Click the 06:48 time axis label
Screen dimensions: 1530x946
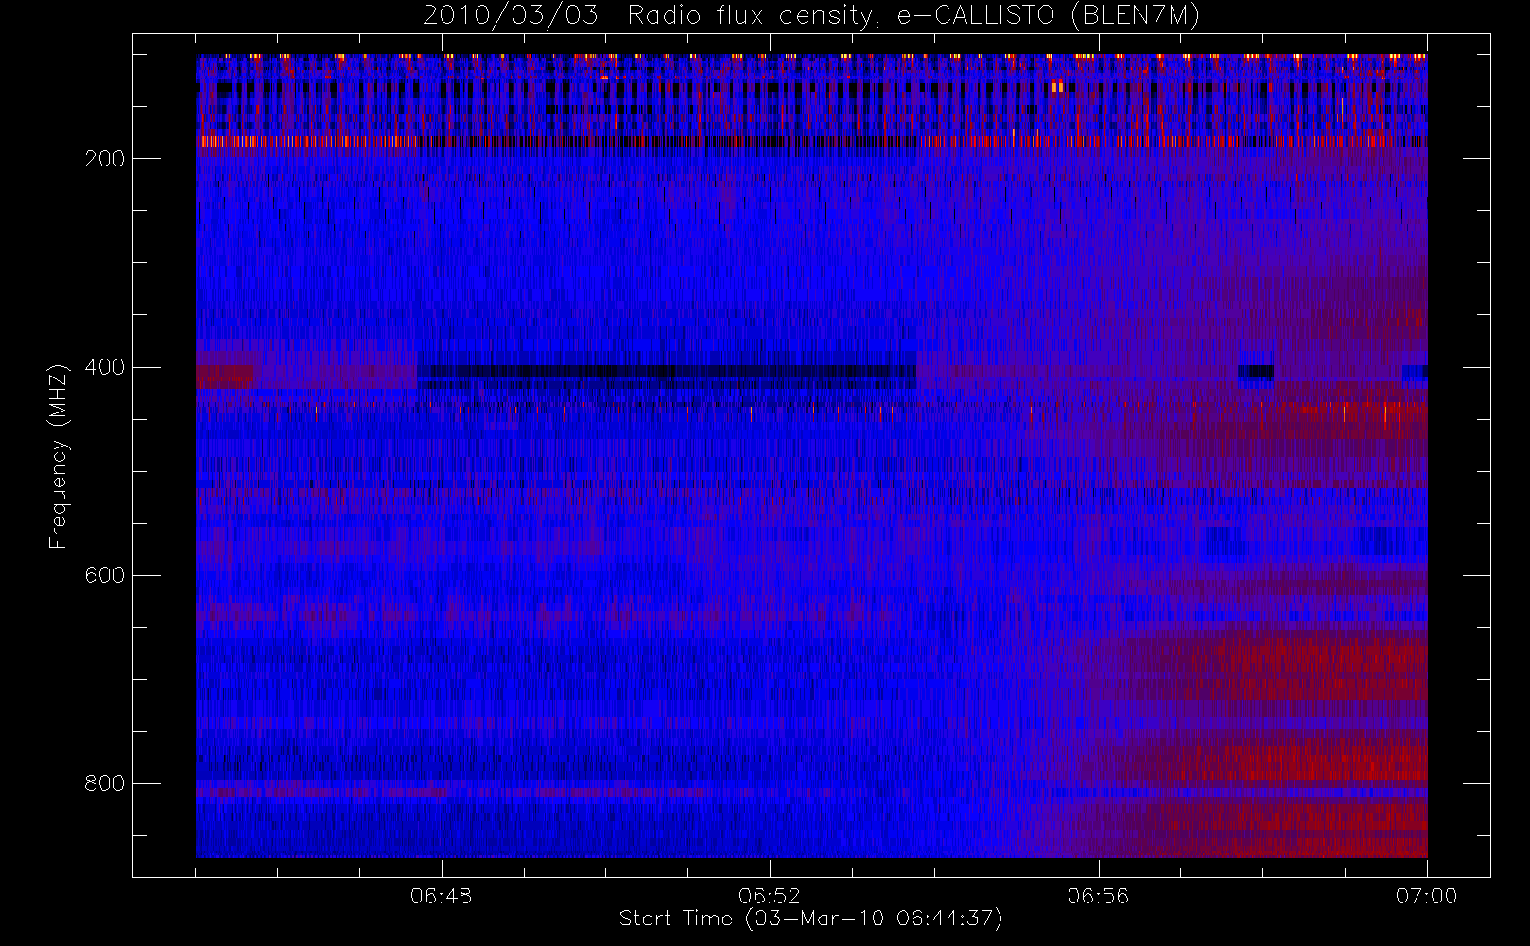pos(442,896)
